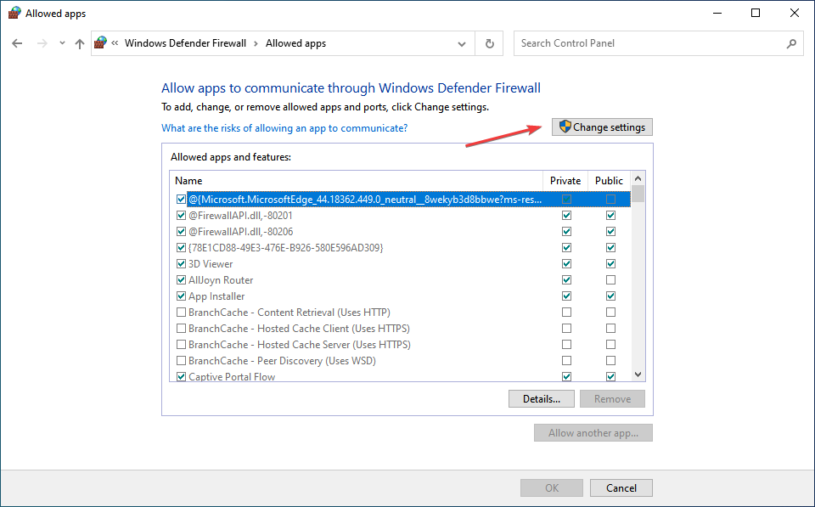Focus the Search Control Panel field
This screenshot has height=507, width=815.
(x=659, y=43)
